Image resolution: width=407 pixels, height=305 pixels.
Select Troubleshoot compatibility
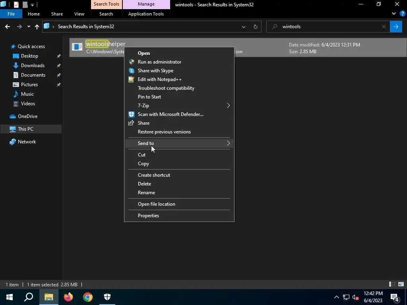[x=179, y=88]
